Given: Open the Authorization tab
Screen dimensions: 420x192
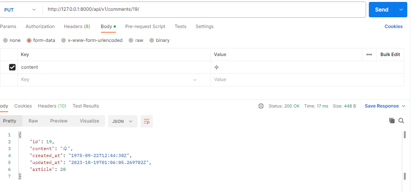Looking at the screenshot, I should pos(40,26).
